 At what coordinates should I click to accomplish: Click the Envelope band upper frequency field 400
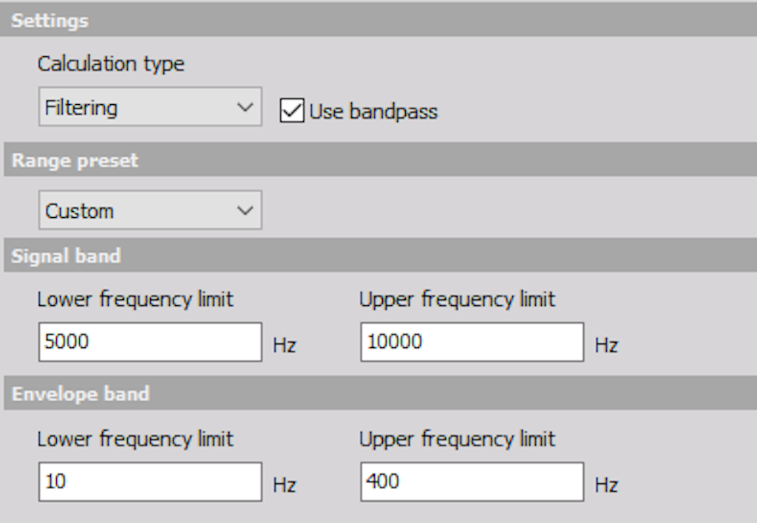pos(472,482)
